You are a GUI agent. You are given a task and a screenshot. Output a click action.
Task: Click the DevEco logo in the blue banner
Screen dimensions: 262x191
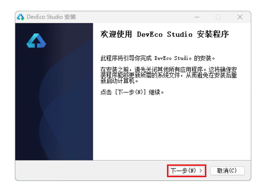point(36,41)
